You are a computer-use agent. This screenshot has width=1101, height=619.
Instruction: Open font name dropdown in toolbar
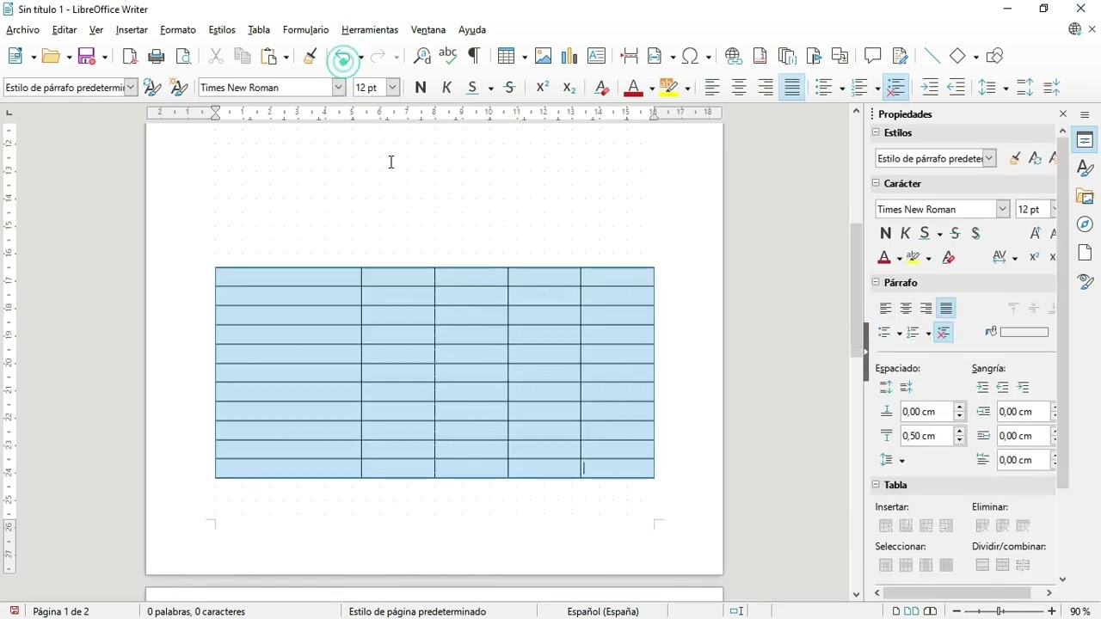[339, 88]
